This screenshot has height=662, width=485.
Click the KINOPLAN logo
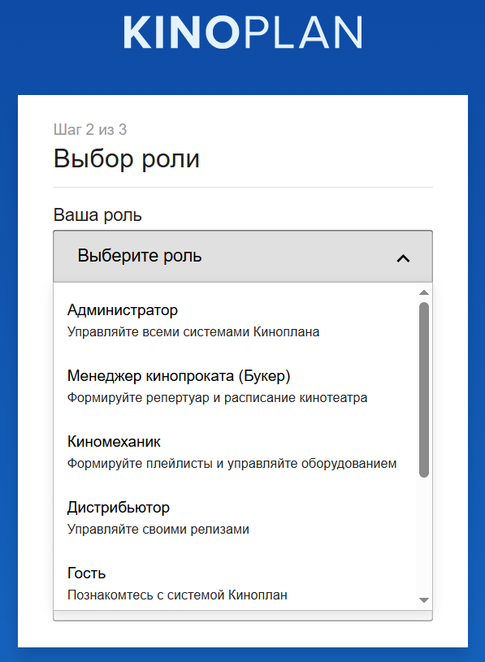tap(243, 32)
